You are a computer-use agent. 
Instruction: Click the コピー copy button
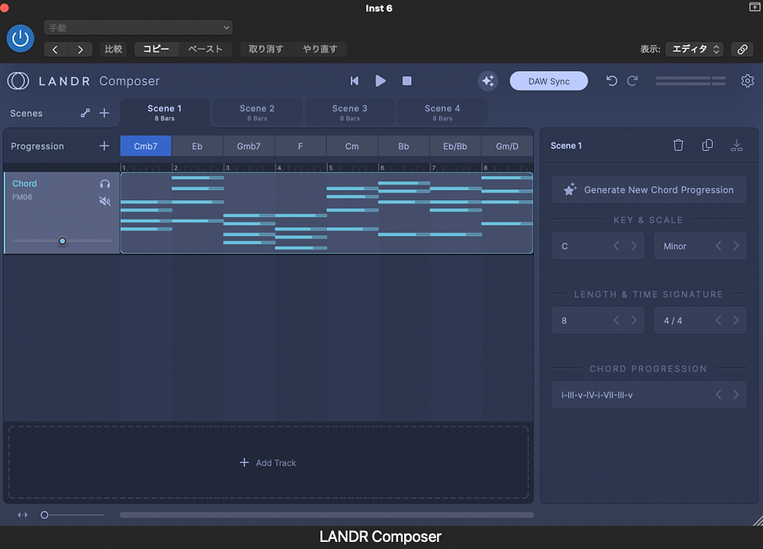156,49
